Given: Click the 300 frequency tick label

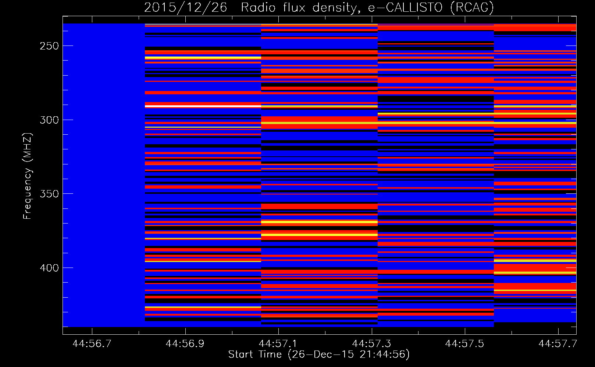Looking at the screenshot, I should 49,120.
